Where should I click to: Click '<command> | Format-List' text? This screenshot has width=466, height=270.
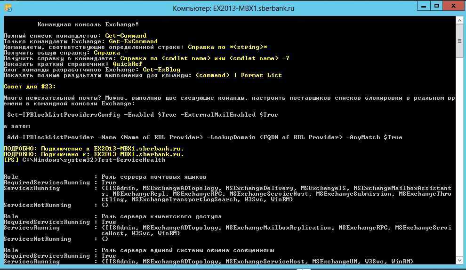239,75
